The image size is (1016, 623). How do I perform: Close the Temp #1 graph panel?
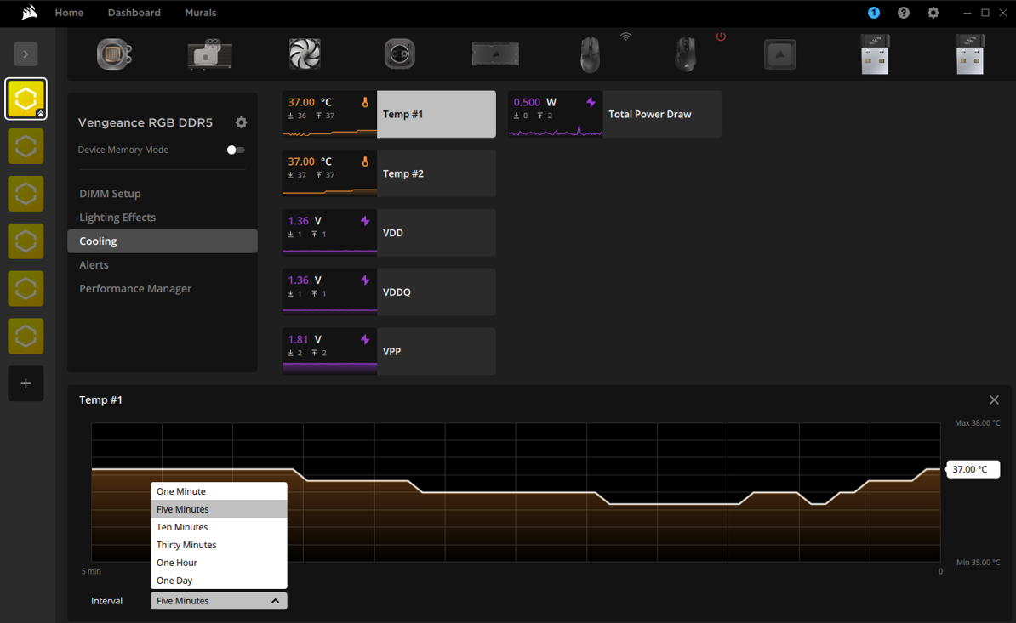click(x=994, y=399)
